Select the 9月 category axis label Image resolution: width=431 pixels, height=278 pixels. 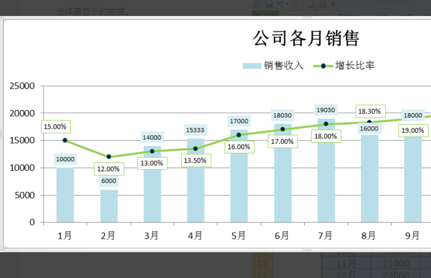coord(413,236)
